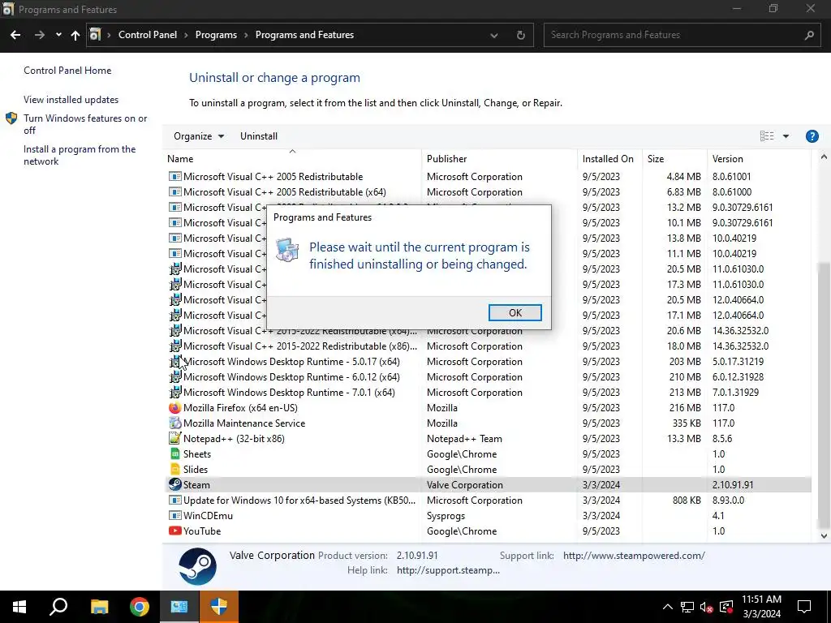Click the Slides icon in list
This screenshot has height=623, width=831.
(x=175, y=470)
